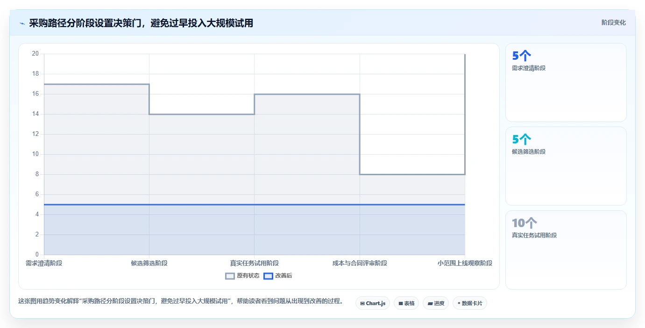Open the 10个 真实任务试用阶段 data card
645x328 pixels.
coord(566,250)
